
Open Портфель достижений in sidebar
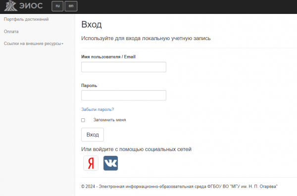point(26,19)
